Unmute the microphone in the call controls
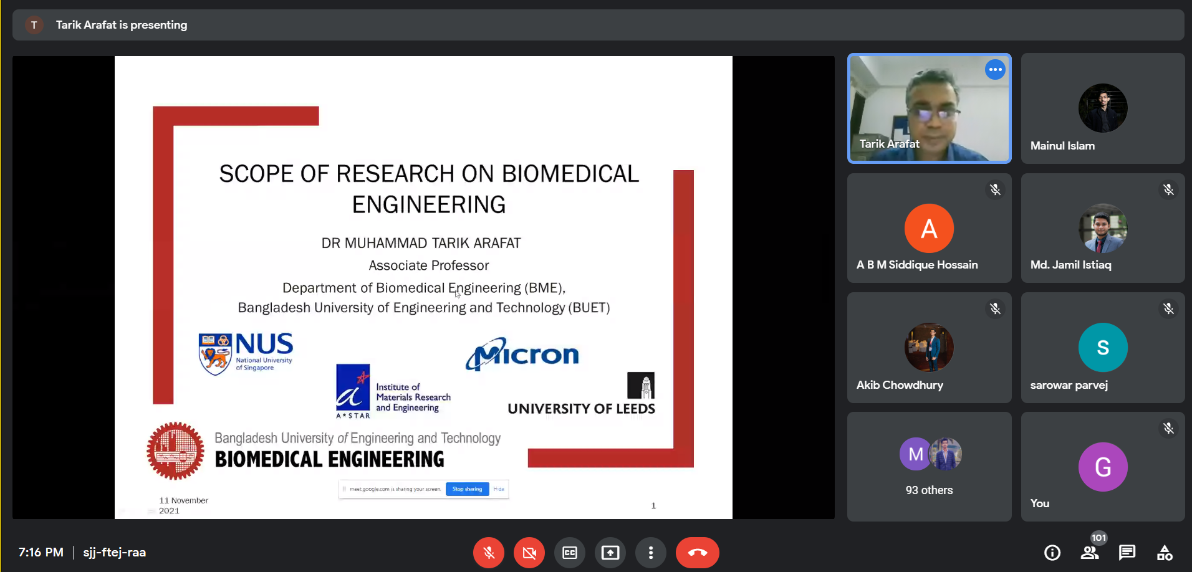 (489, 553)
